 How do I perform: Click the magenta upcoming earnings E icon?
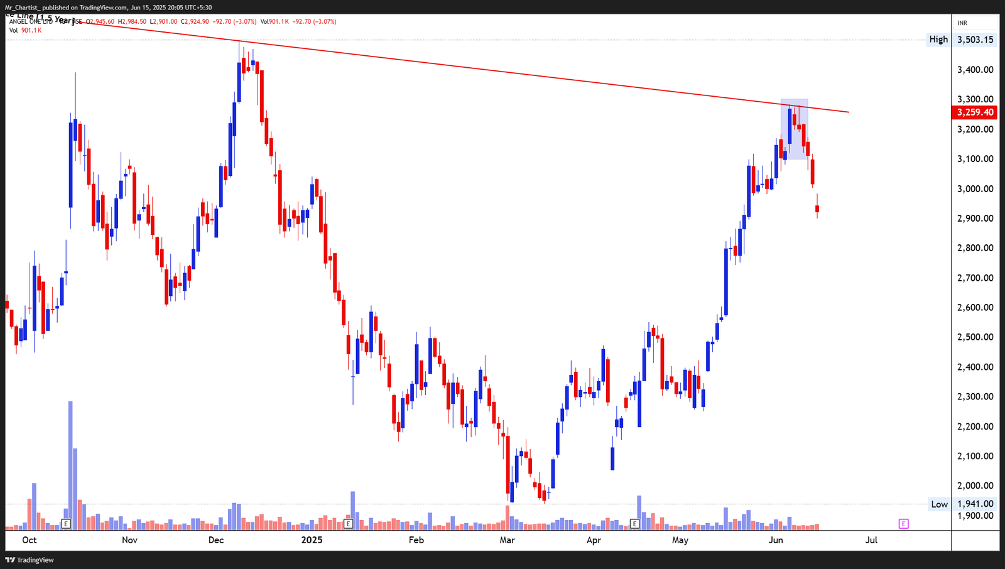click(x=903, y=523)
